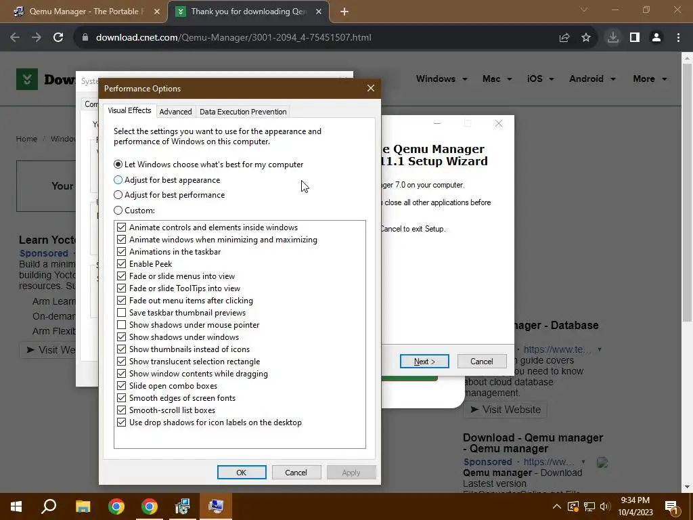Open the Chrome profile icon
The image size is (693, 520).
pos(656,38)
